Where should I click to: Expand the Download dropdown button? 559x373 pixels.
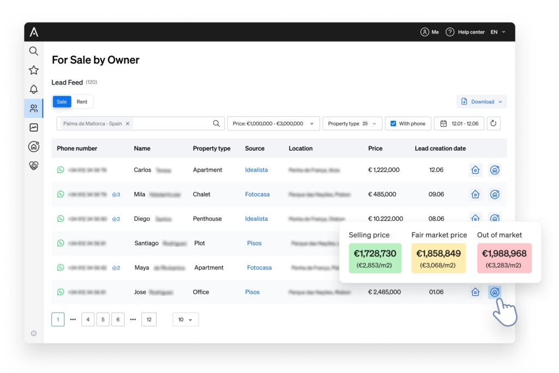click(481, 102)
